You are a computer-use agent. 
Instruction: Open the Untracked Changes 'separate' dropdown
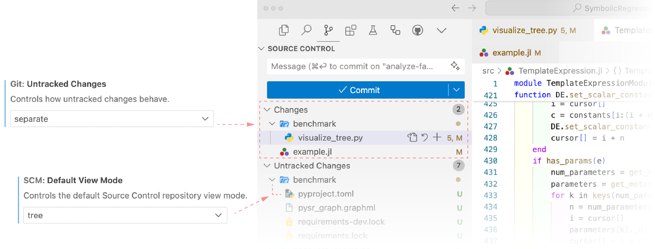112,119
